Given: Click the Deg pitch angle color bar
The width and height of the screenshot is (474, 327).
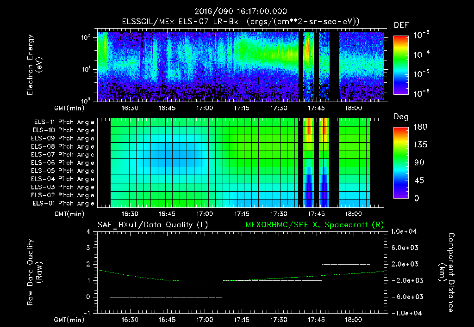Looking at the screenshot, I should (401, 163).
